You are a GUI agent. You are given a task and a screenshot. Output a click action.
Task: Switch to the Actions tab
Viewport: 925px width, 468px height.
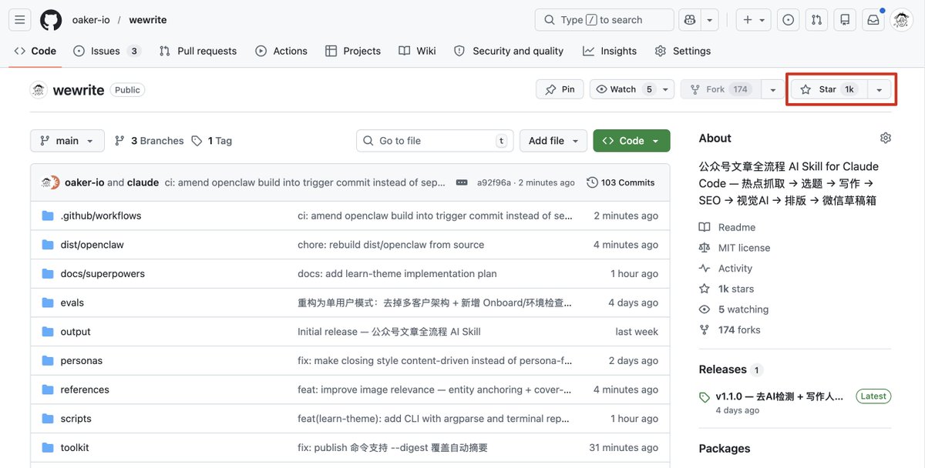click(281, 51)
